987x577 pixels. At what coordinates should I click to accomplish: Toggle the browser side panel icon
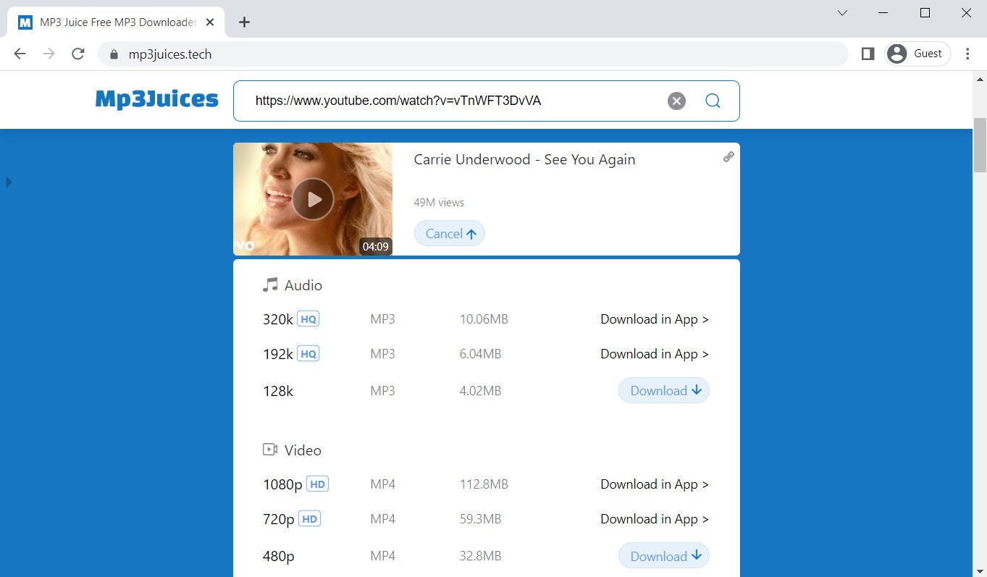868,54
